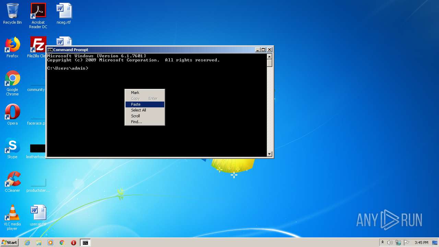Viewport: 439px width, 247px height.
Task: Open FileZilla Client desktop shortcut
Action: point(37,47)
